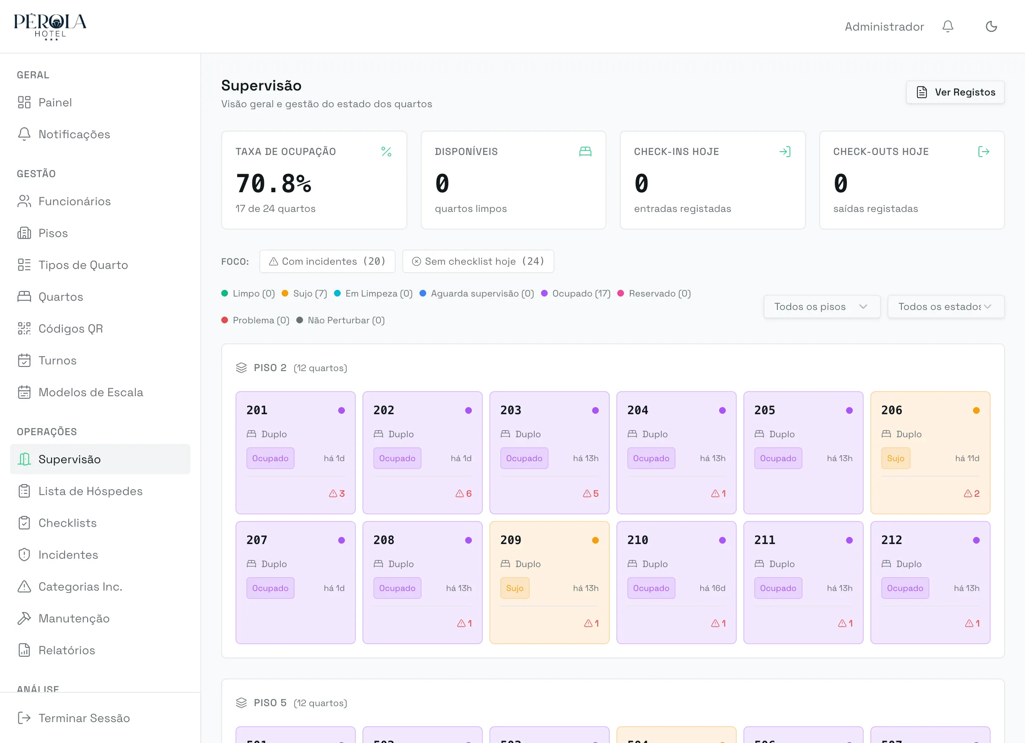Click the Sujo badge on room 209
The height and width of the screenshot is (743, 1025).
(515, 588)
